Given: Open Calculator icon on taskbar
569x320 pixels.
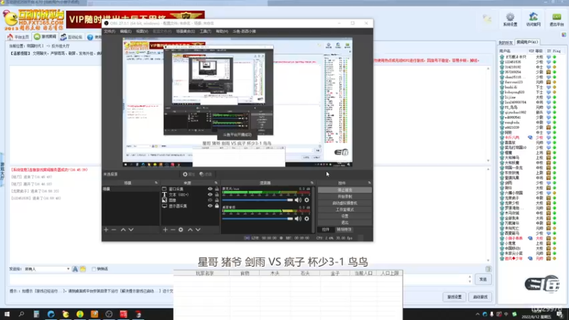Looking at the screenshot, I should click(x=36, y=314).
